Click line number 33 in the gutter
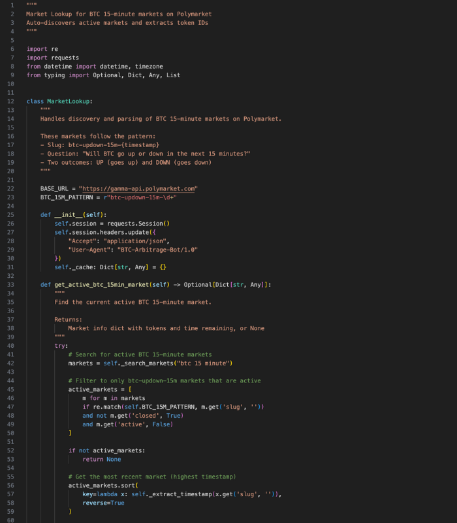Image resolution: width=457 pixels, height=523 pixels. (x=10, y=285)
